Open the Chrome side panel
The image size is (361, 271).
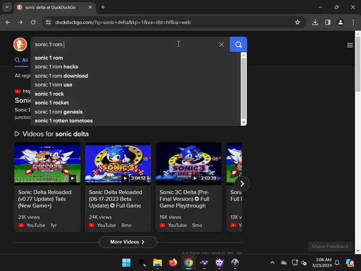[328, 22]
